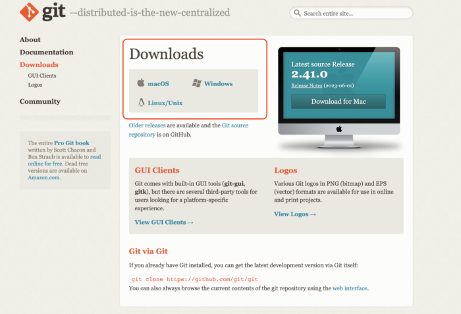This screenshot has width=461, height=314.
Task: Open GUI Clients sidebar sub-item
Action: coord(42,76)
